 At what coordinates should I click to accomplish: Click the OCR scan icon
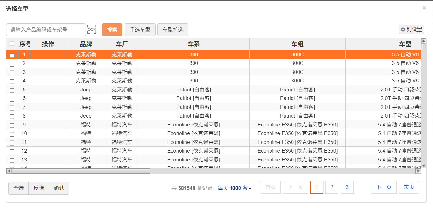point(92,29)
